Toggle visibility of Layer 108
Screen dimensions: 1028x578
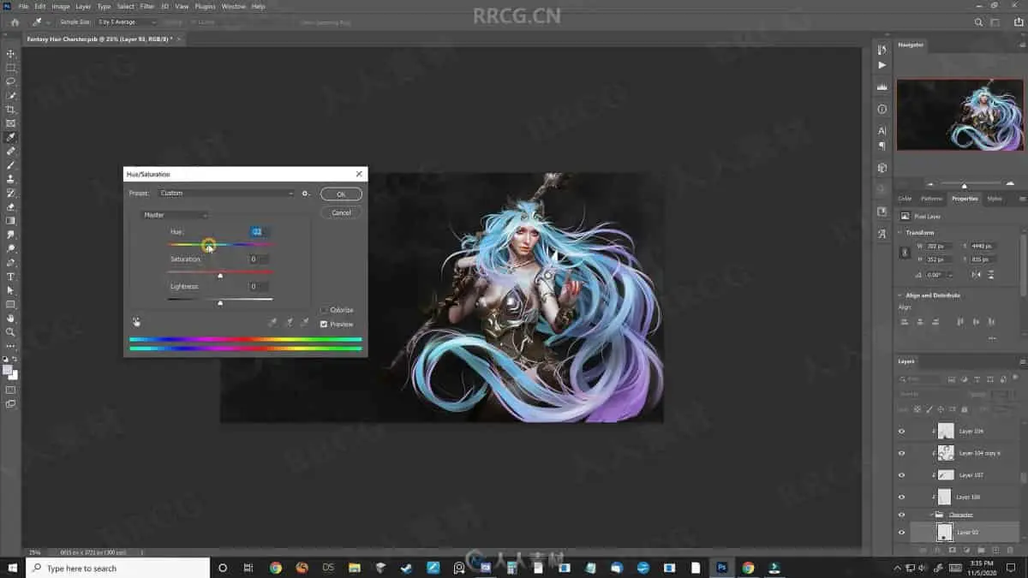pyautogui.click(x=901, y=497)
